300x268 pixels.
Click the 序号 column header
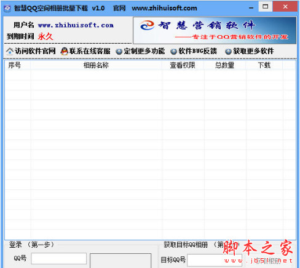tap(18, 65)
